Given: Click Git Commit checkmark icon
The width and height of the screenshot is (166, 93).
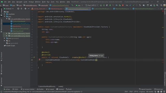Looking at the screenshot, I should click(134, 5).
